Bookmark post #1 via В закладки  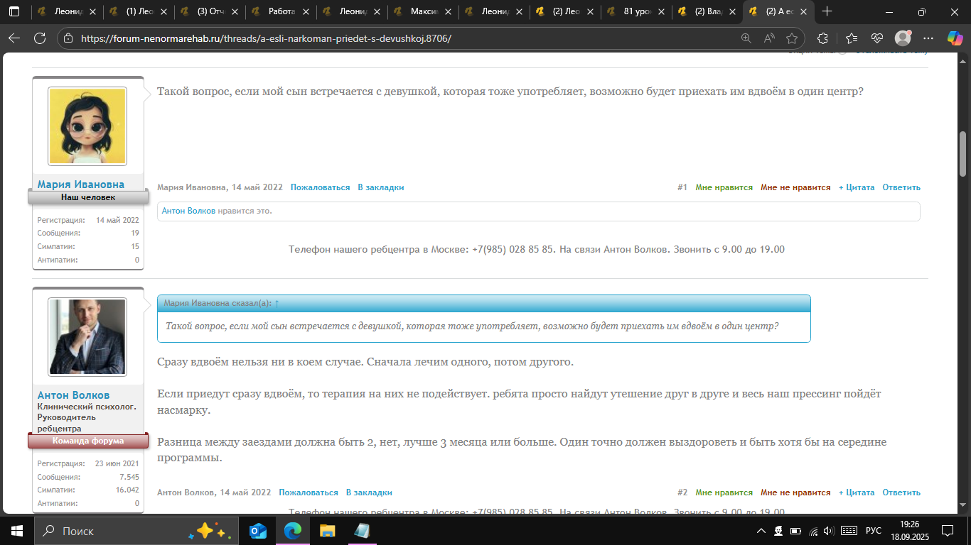[380, 187]
